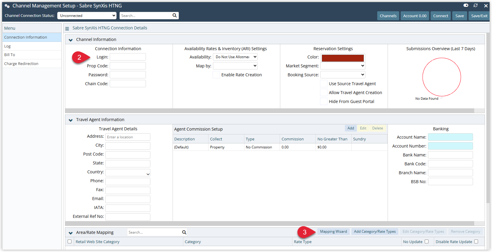492x252 pixels.
Task: Click the Account Number field
Action: 450,146
